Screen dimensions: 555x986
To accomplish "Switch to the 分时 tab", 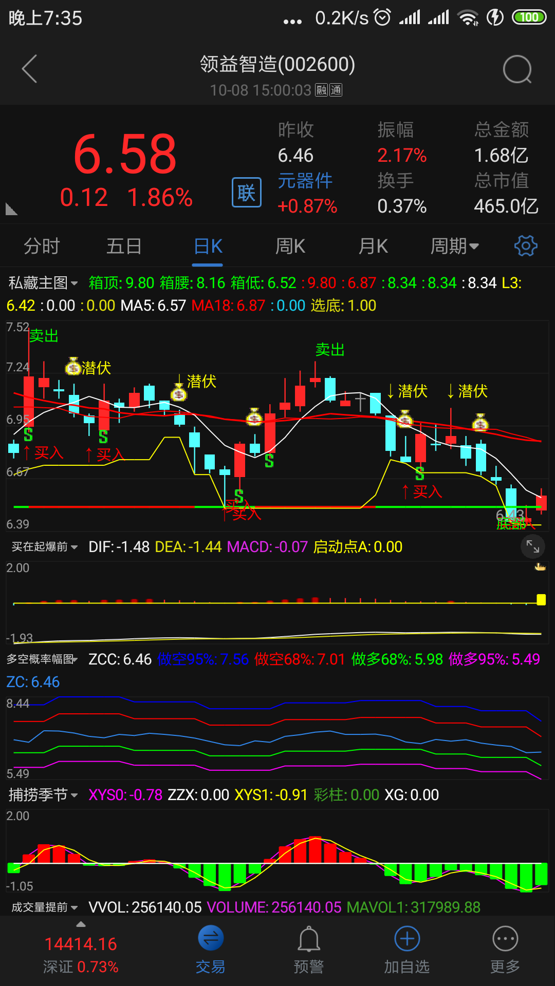I will click(x=42, y=246).
